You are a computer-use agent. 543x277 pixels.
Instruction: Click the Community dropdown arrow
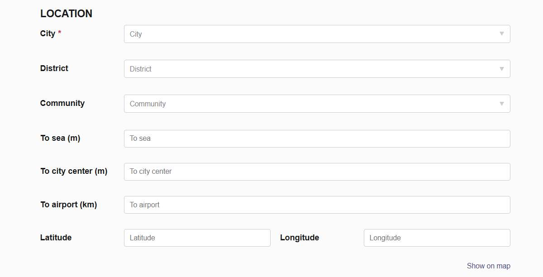pyautogui.click(x=501, y=104)
